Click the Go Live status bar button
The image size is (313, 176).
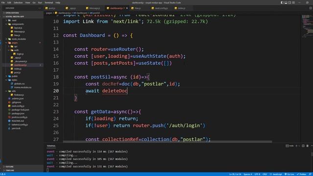point(289,175)
